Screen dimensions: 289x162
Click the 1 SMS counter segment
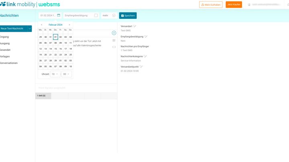tap(43, 96)
